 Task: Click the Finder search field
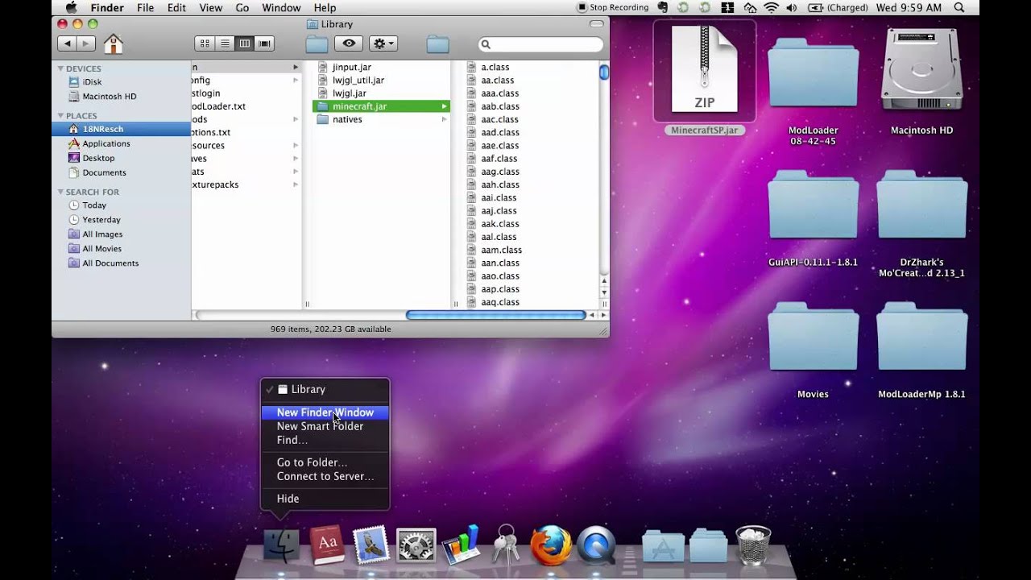coord(540,44)
